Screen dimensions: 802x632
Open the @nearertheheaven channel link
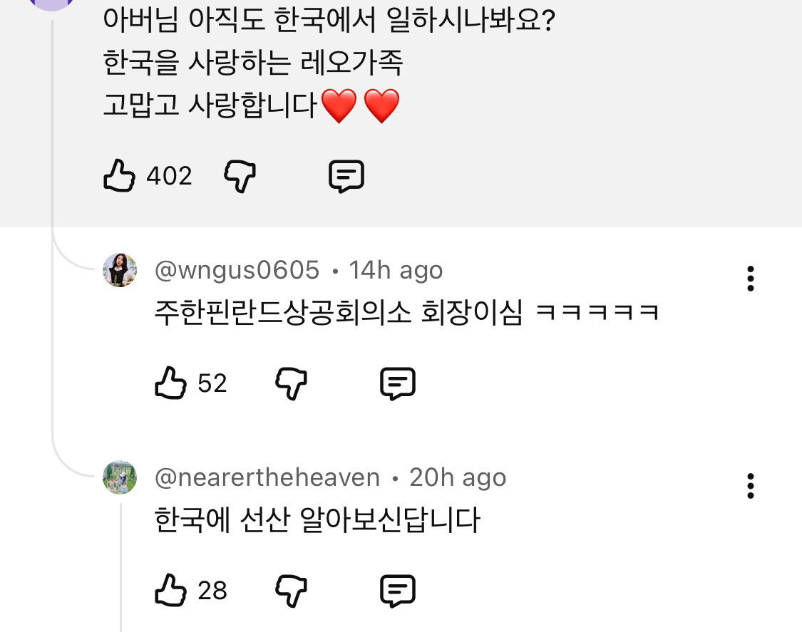point(267,477)
